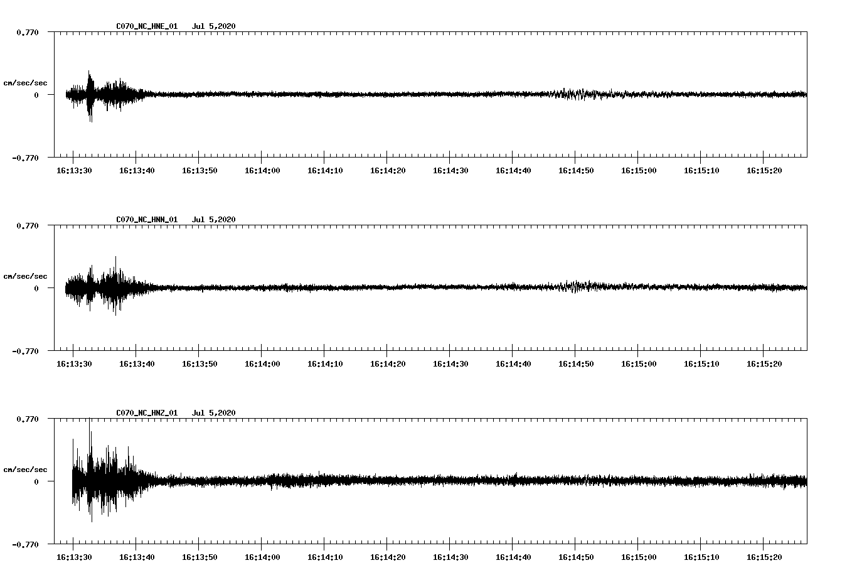
Task: Click 16:14:10 time label under HNE plot
Action: (x=325, y=170)
